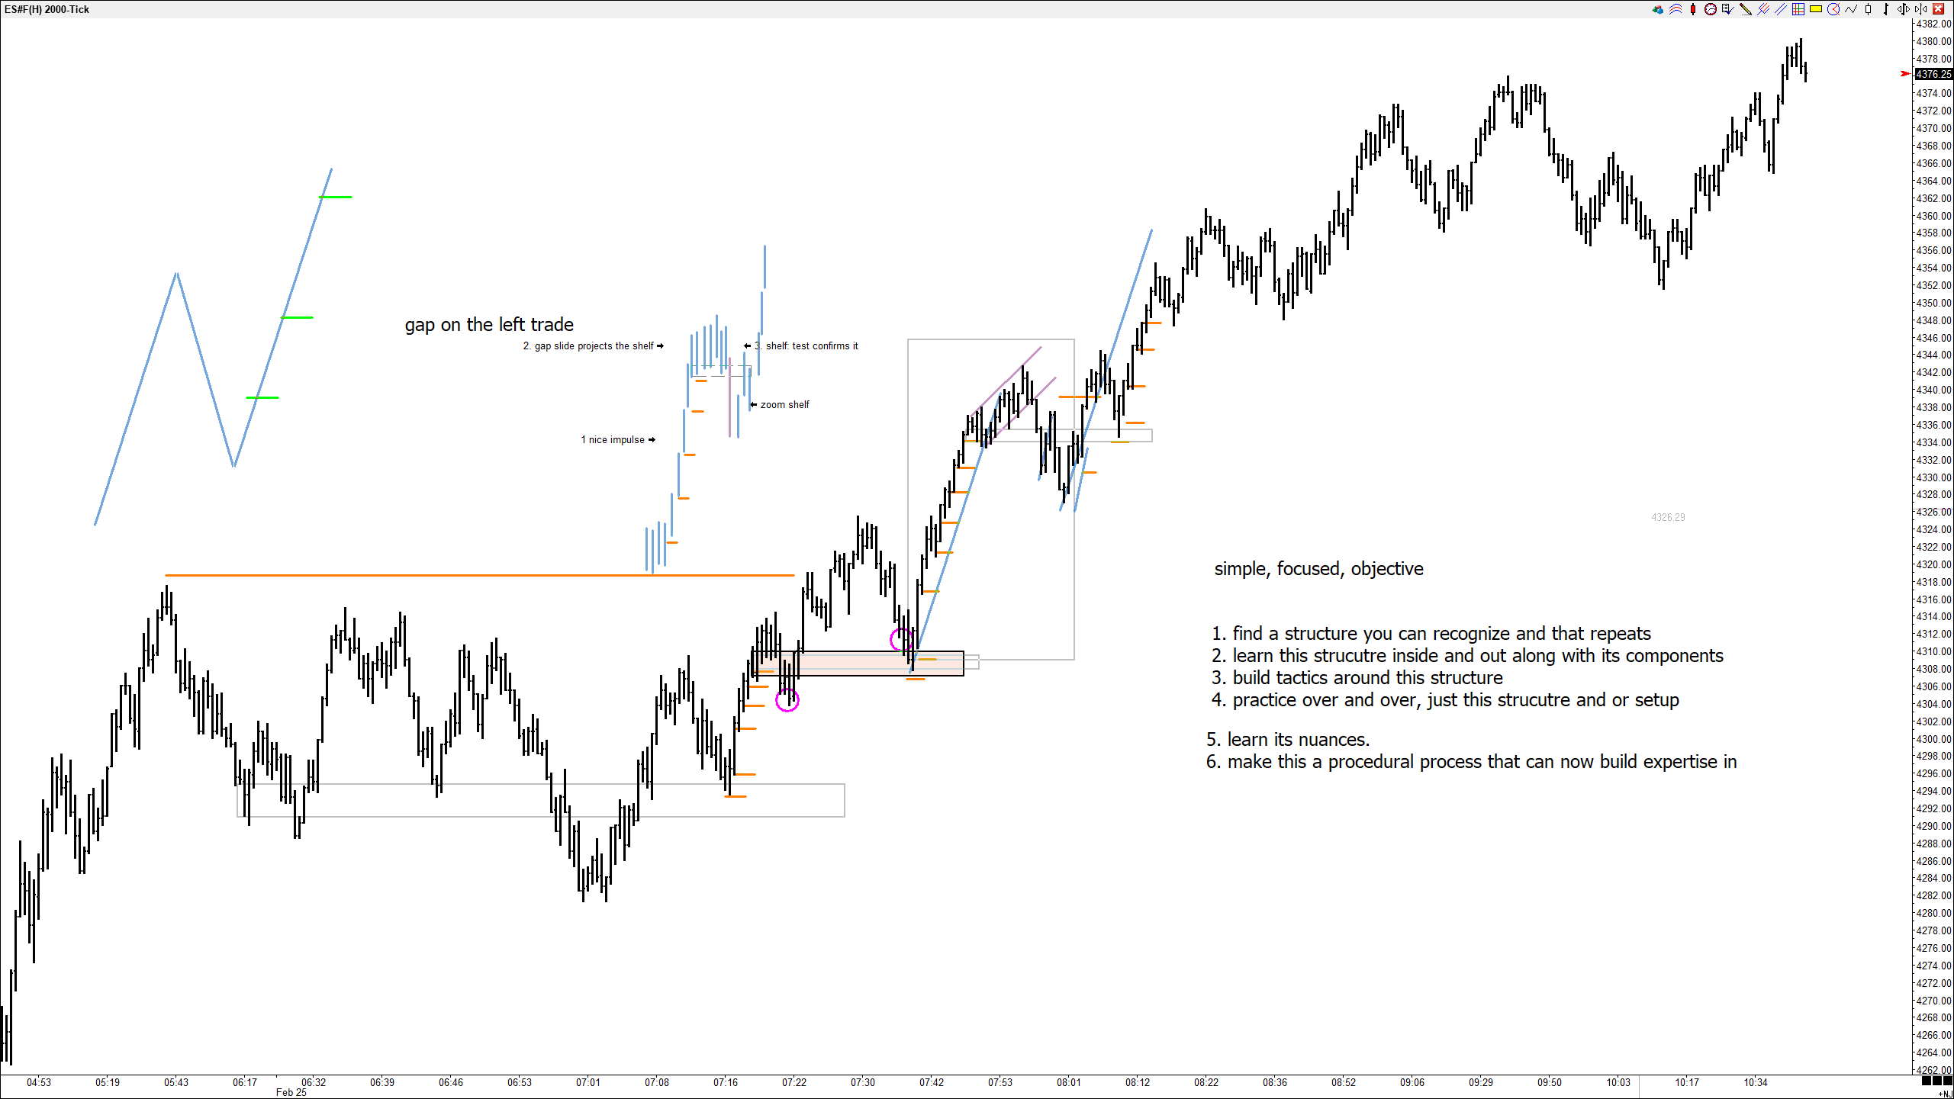The height and width of the screenshot is (1099, 1954).
Task: Select the circle arc angle tool
Action: 1833,9
